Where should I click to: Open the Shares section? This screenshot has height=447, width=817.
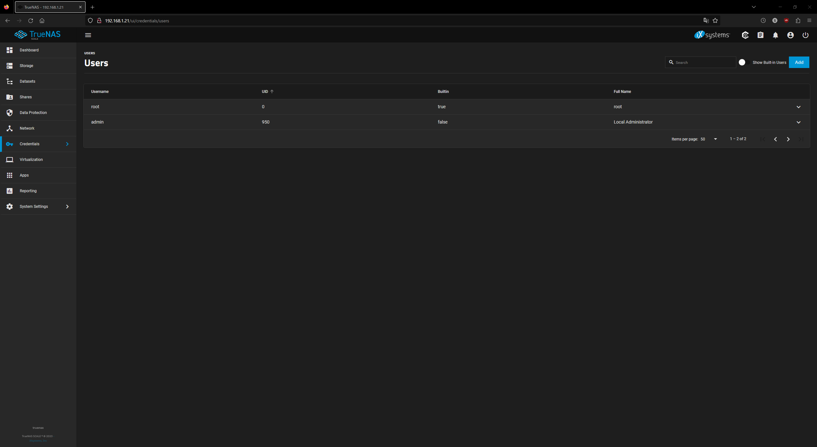pos(26,97)
